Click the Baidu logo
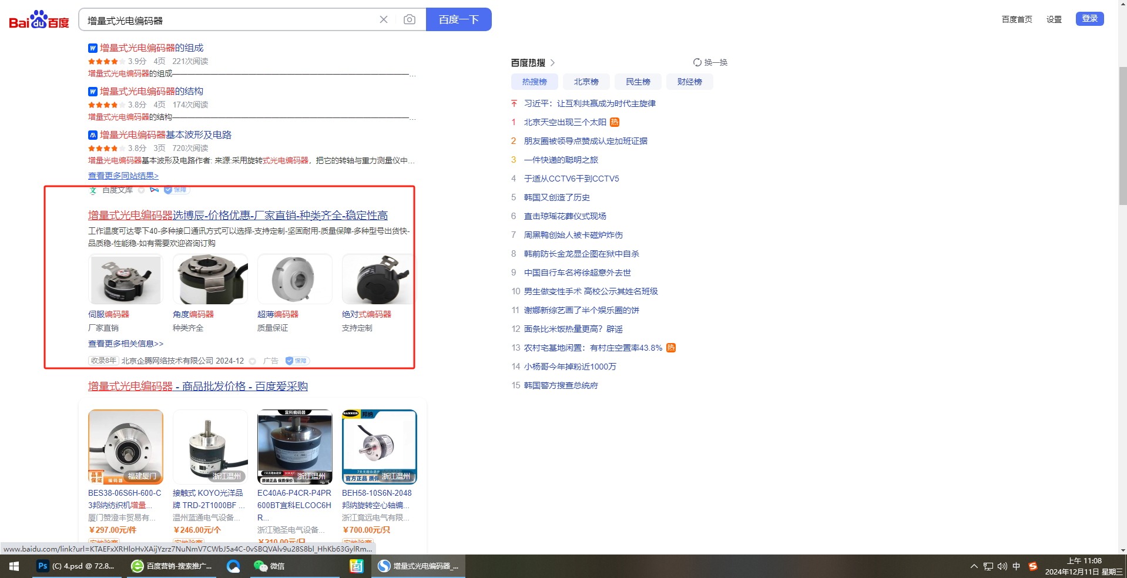This screenshot has width=1127, height=578. pyautogui.click(x=39, y=20)
